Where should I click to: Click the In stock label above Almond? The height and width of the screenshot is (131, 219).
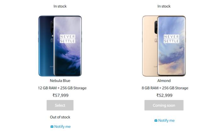pos(164,6)
